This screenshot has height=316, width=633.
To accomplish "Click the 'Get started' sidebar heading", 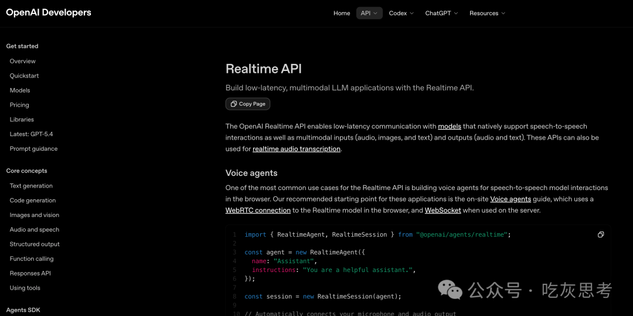I will 22,46.
